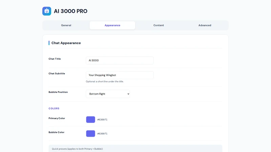Viewport: 271px width, 152px height.
Task: Click the Chat Appearance section heading
Action: pos(66,43)
